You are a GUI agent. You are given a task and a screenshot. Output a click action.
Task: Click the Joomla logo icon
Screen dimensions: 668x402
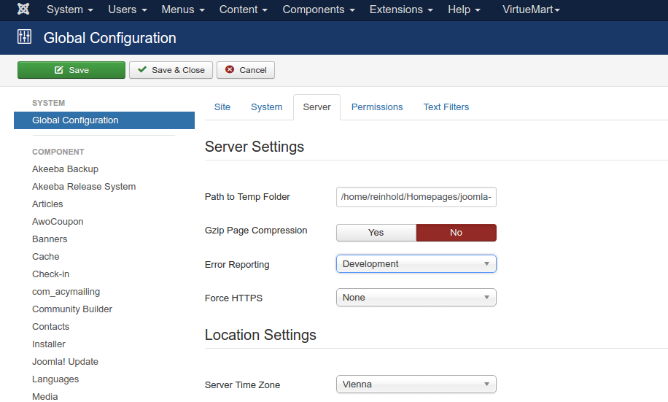tap(23, 9)
